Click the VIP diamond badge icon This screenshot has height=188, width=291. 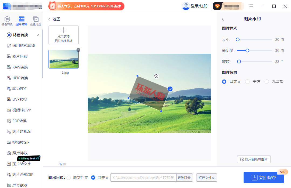point(217,6)
